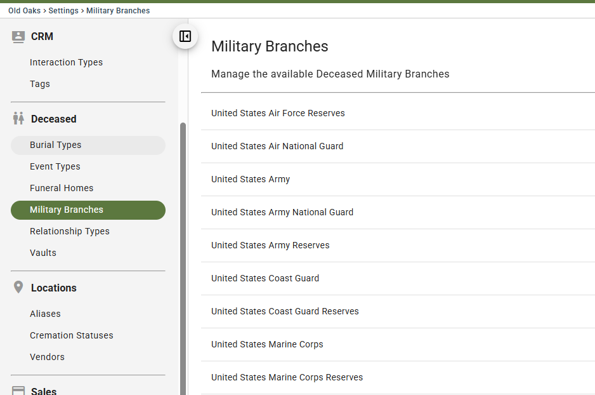Screen dimensions: 595x395
Task: Click the Deceased section people icon
Action: (18, 119)
